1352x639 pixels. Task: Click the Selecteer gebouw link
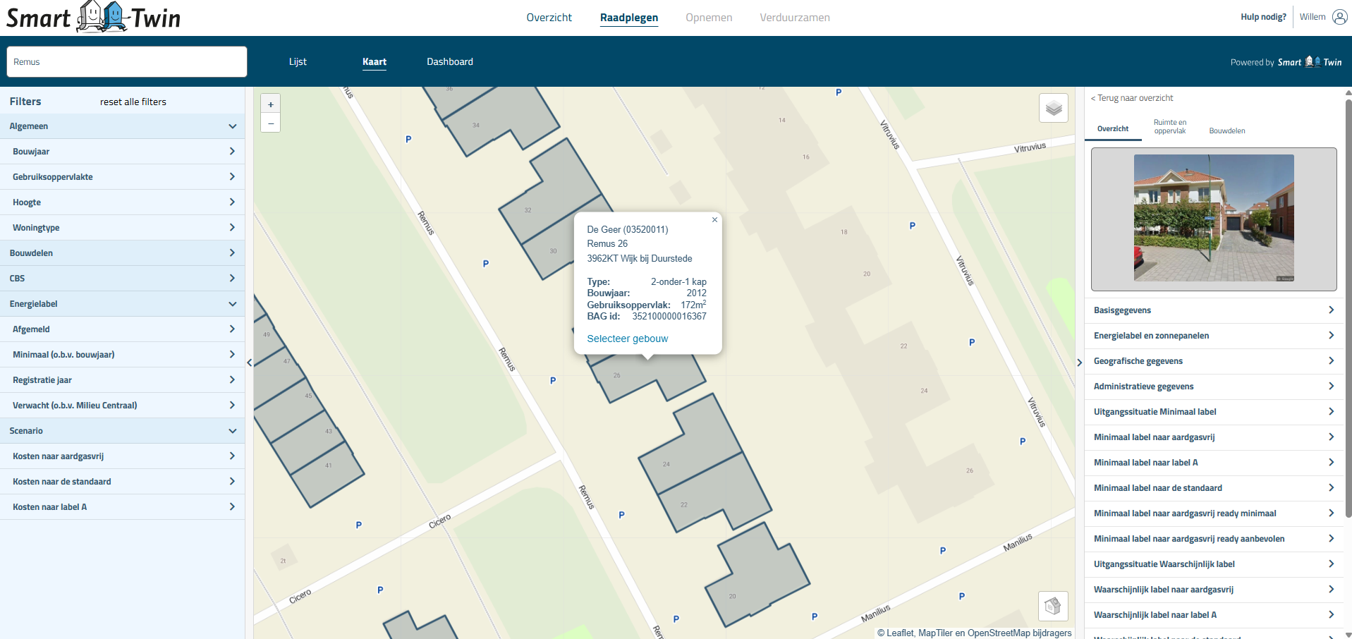627,339
